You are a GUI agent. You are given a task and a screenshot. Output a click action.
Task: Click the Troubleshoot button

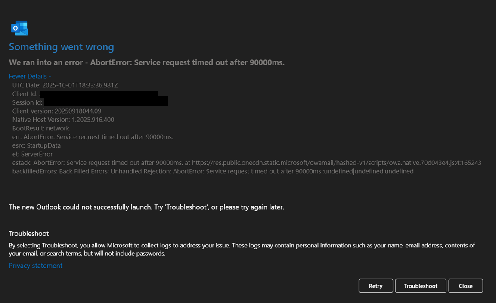(x=420, y=285)
